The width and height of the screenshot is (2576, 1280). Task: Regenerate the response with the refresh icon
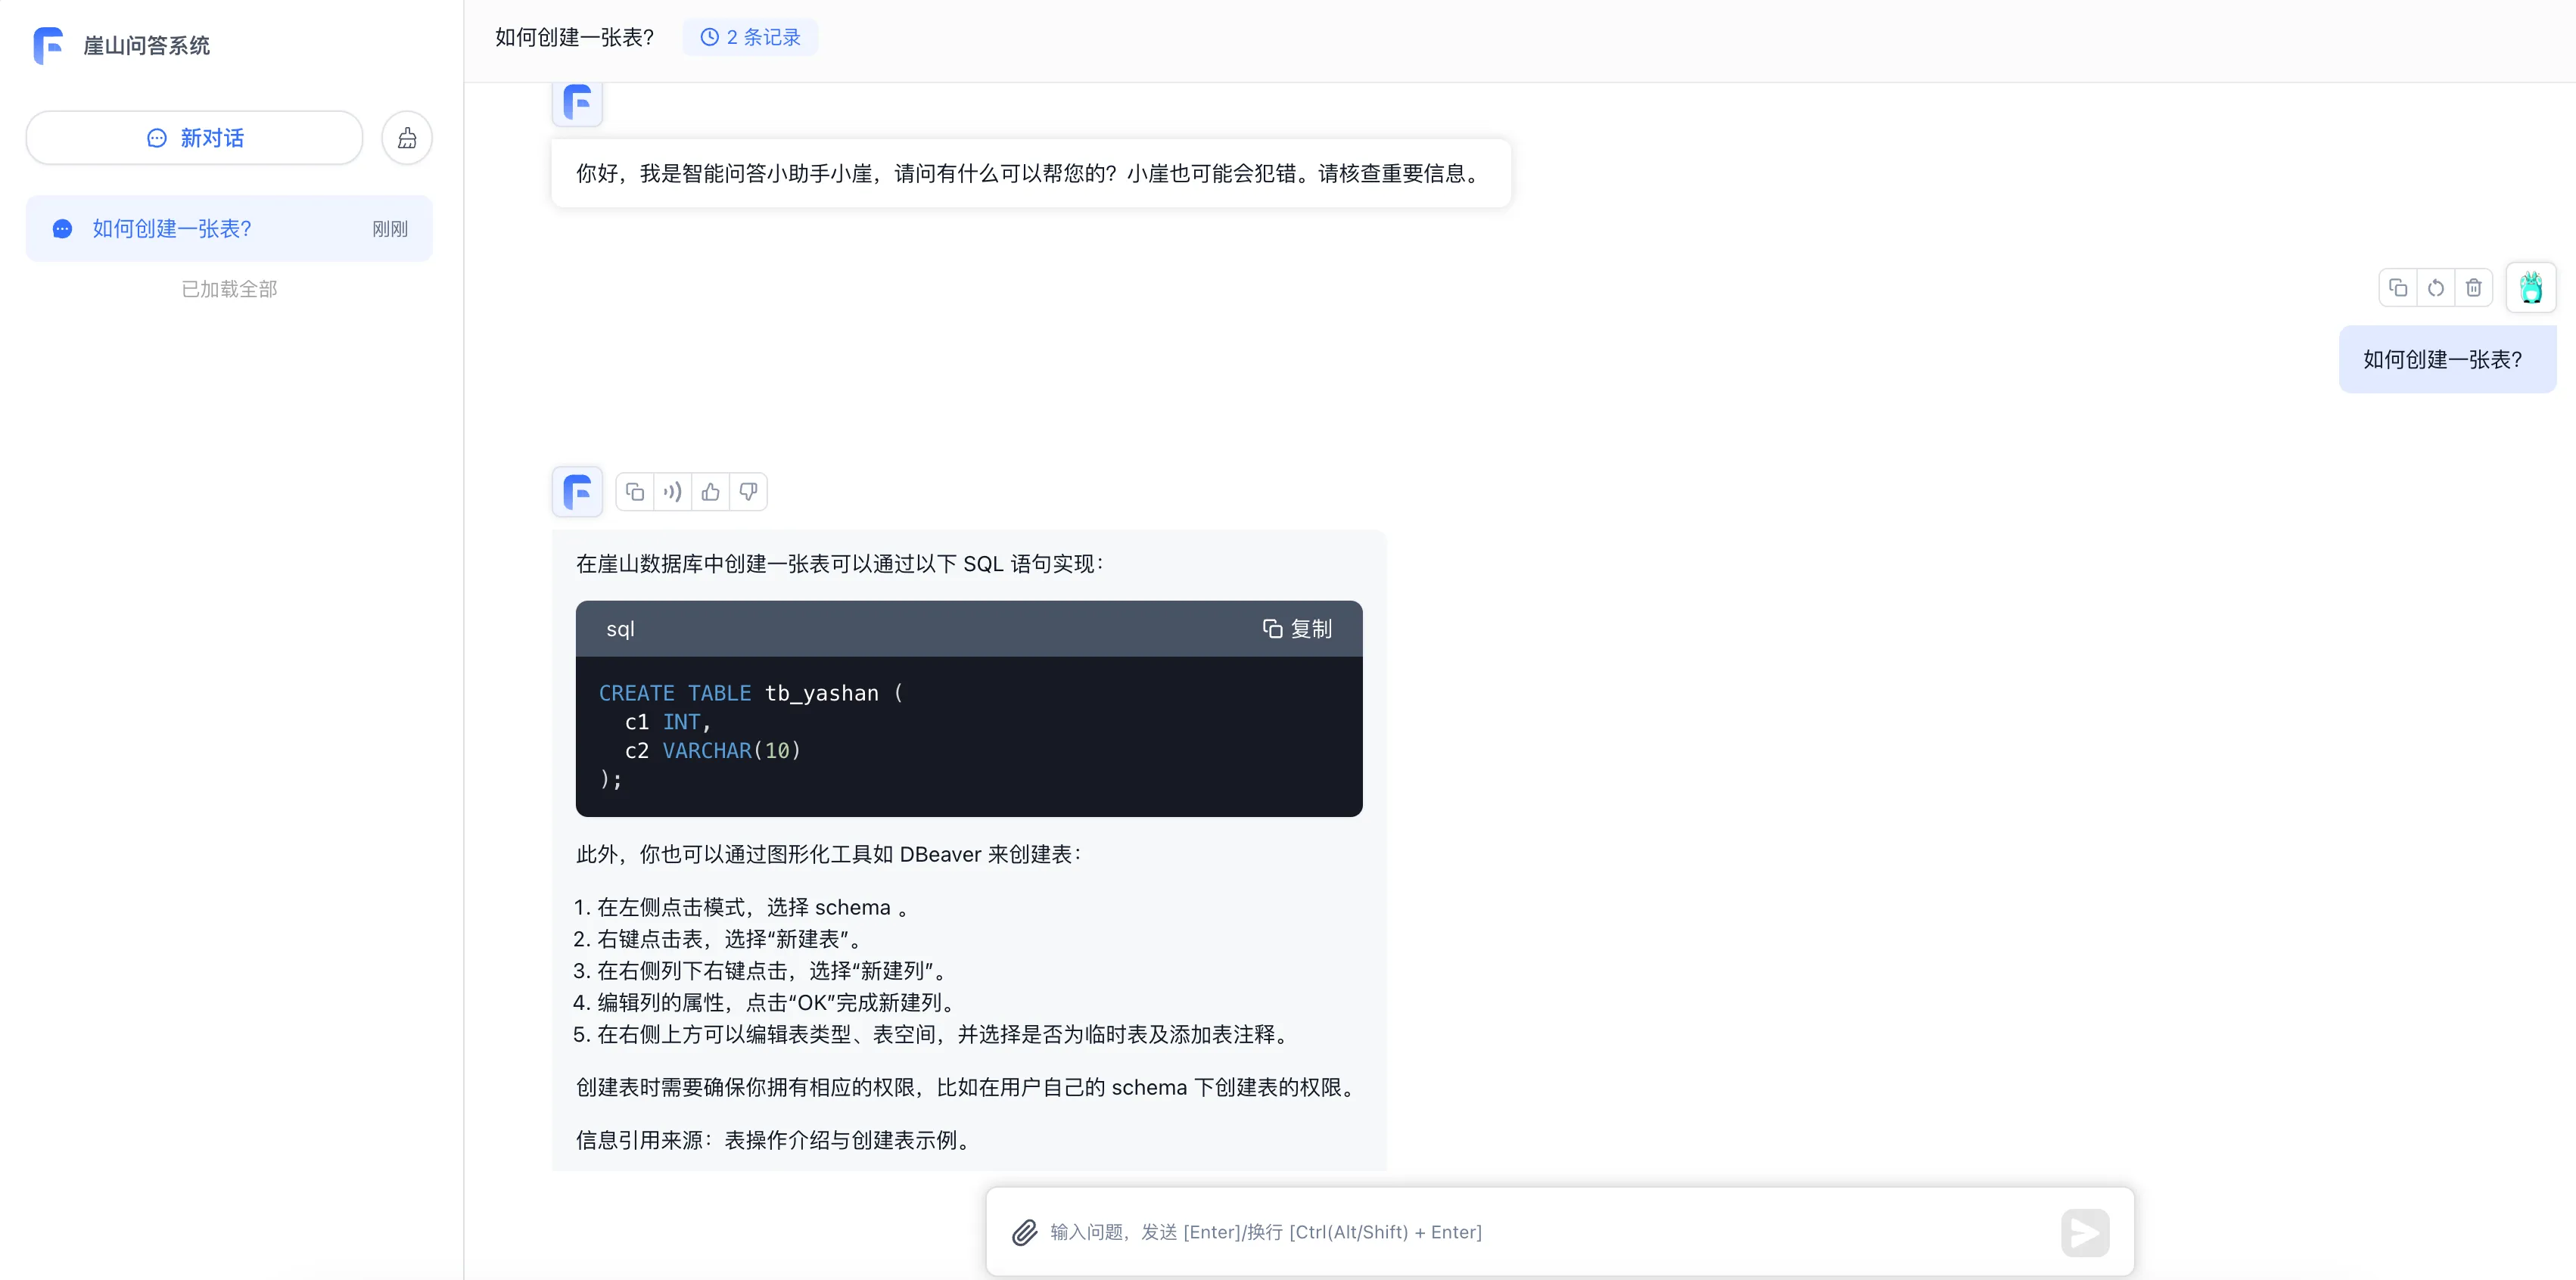(2436, 287)
